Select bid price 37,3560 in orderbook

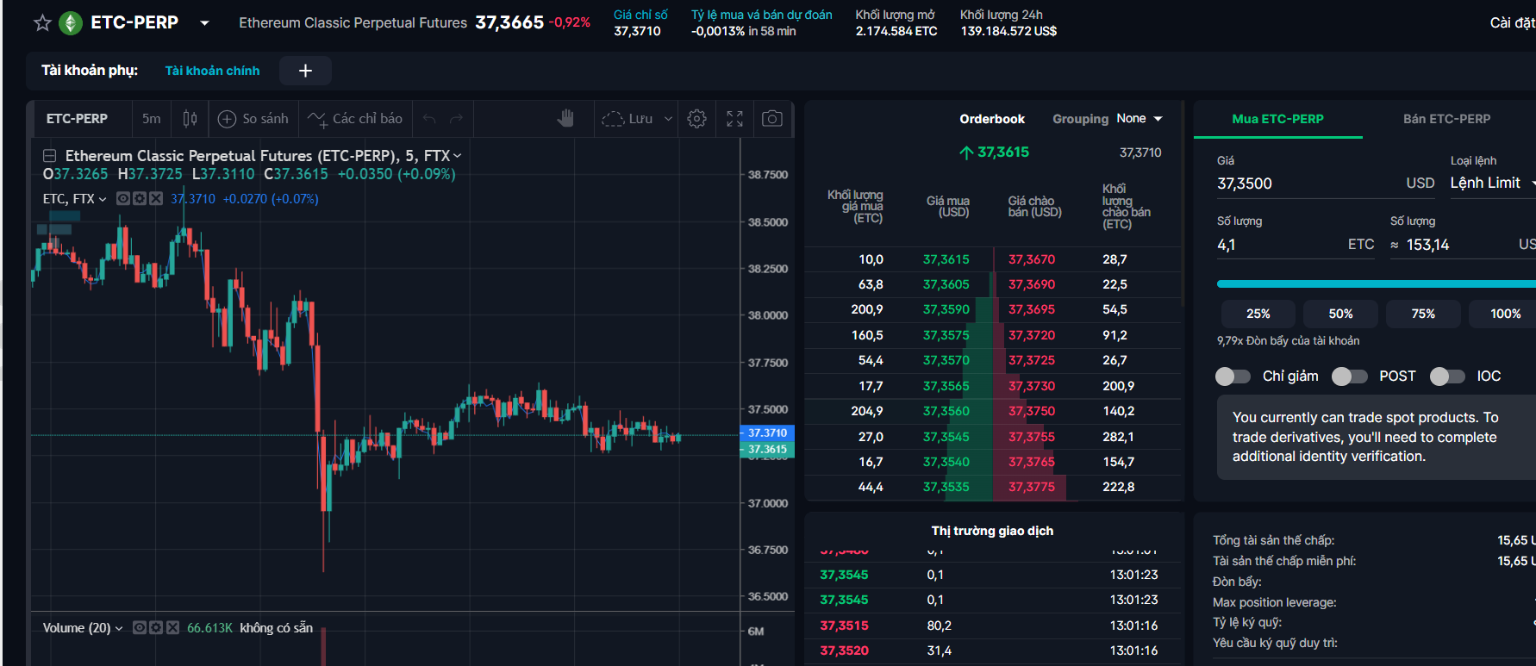coord(946,411)
